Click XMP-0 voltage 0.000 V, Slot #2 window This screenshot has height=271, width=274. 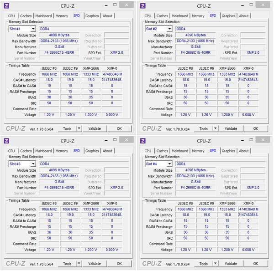(x=248, y=115)
